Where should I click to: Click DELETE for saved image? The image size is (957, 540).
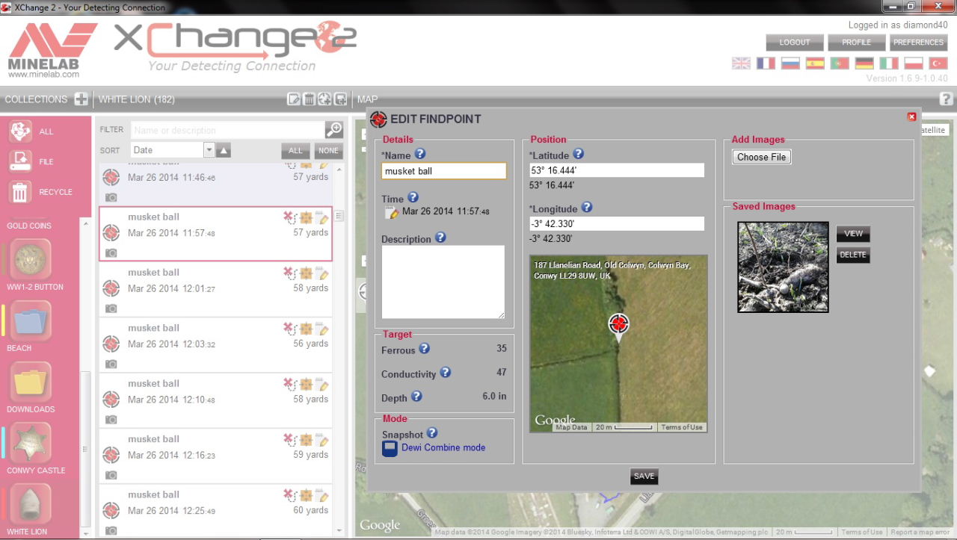pos(853,255)
